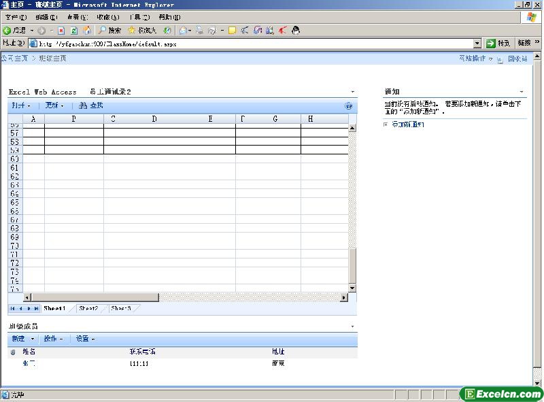This screenshot has width=544, height=402.
Task: Open the File (文件) menu
Action: 16,17
